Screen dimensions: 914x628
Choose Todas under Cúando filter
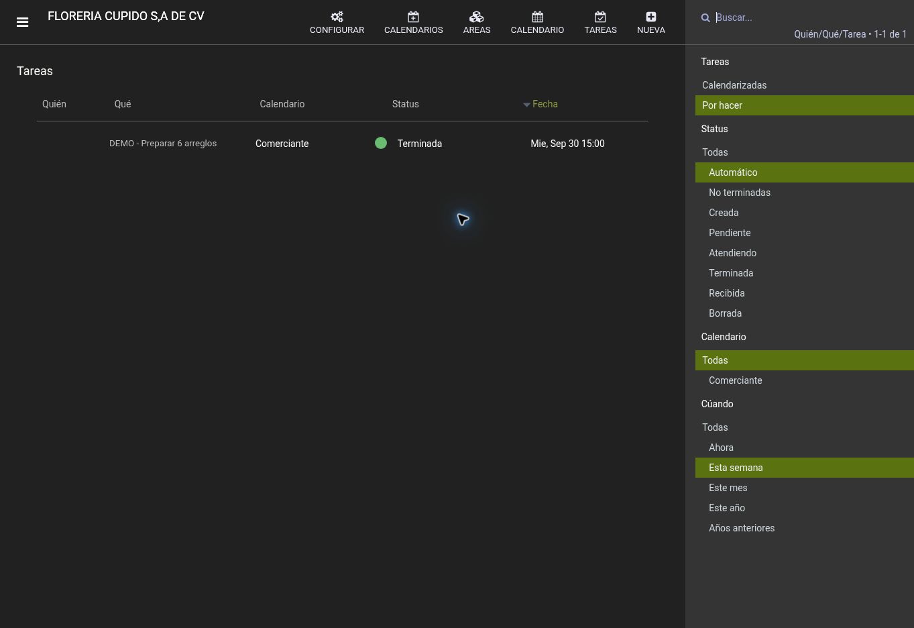(805, 427)
